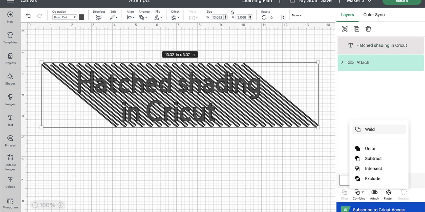The width and height of the screenshot is (425, 212).
Task: Click the Rotate value field
Action: [x=275, y=17]
